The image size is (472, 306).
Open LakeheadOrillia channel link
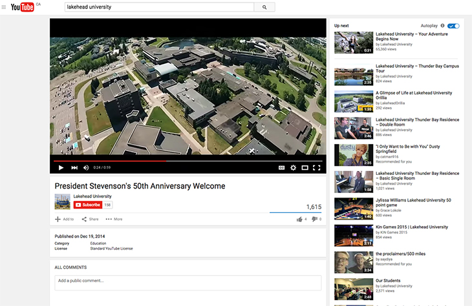tap(392, 103)
